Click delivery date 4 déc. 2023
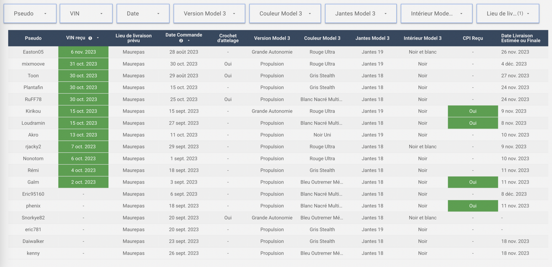Screen dimensions: 552x267 pos(514,64)
